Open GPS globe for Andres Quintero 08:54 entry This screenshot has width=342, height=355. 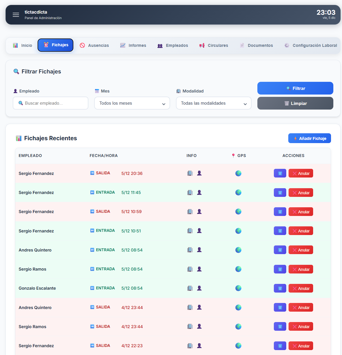pyautogui.click(x=238, y=250)
